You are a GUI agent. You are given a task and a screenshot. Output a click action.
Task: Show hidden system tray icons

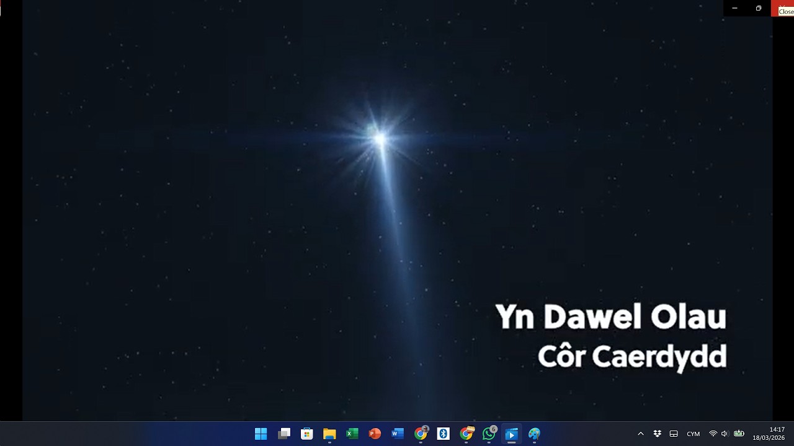point(641,434)
